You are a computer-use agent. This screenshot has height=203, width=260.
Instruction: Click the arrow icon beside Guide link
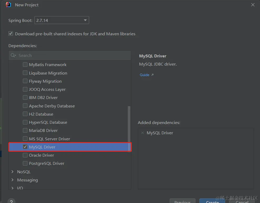(152, 75)
